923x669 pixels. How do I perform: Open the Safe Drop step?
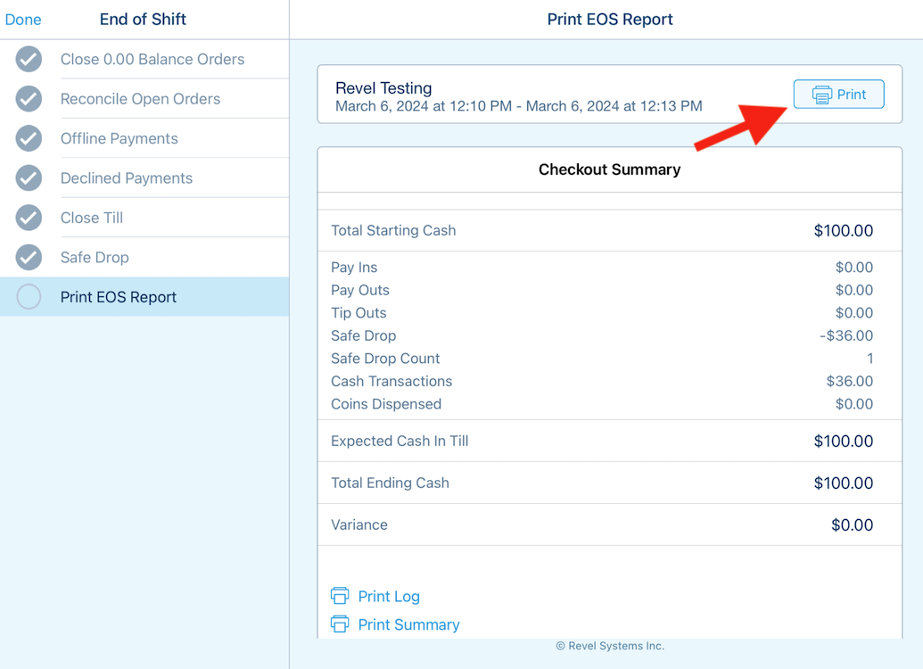95,257
